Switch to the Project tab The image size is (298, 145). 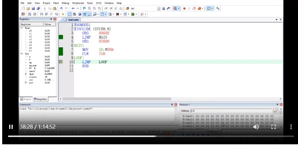26,99
